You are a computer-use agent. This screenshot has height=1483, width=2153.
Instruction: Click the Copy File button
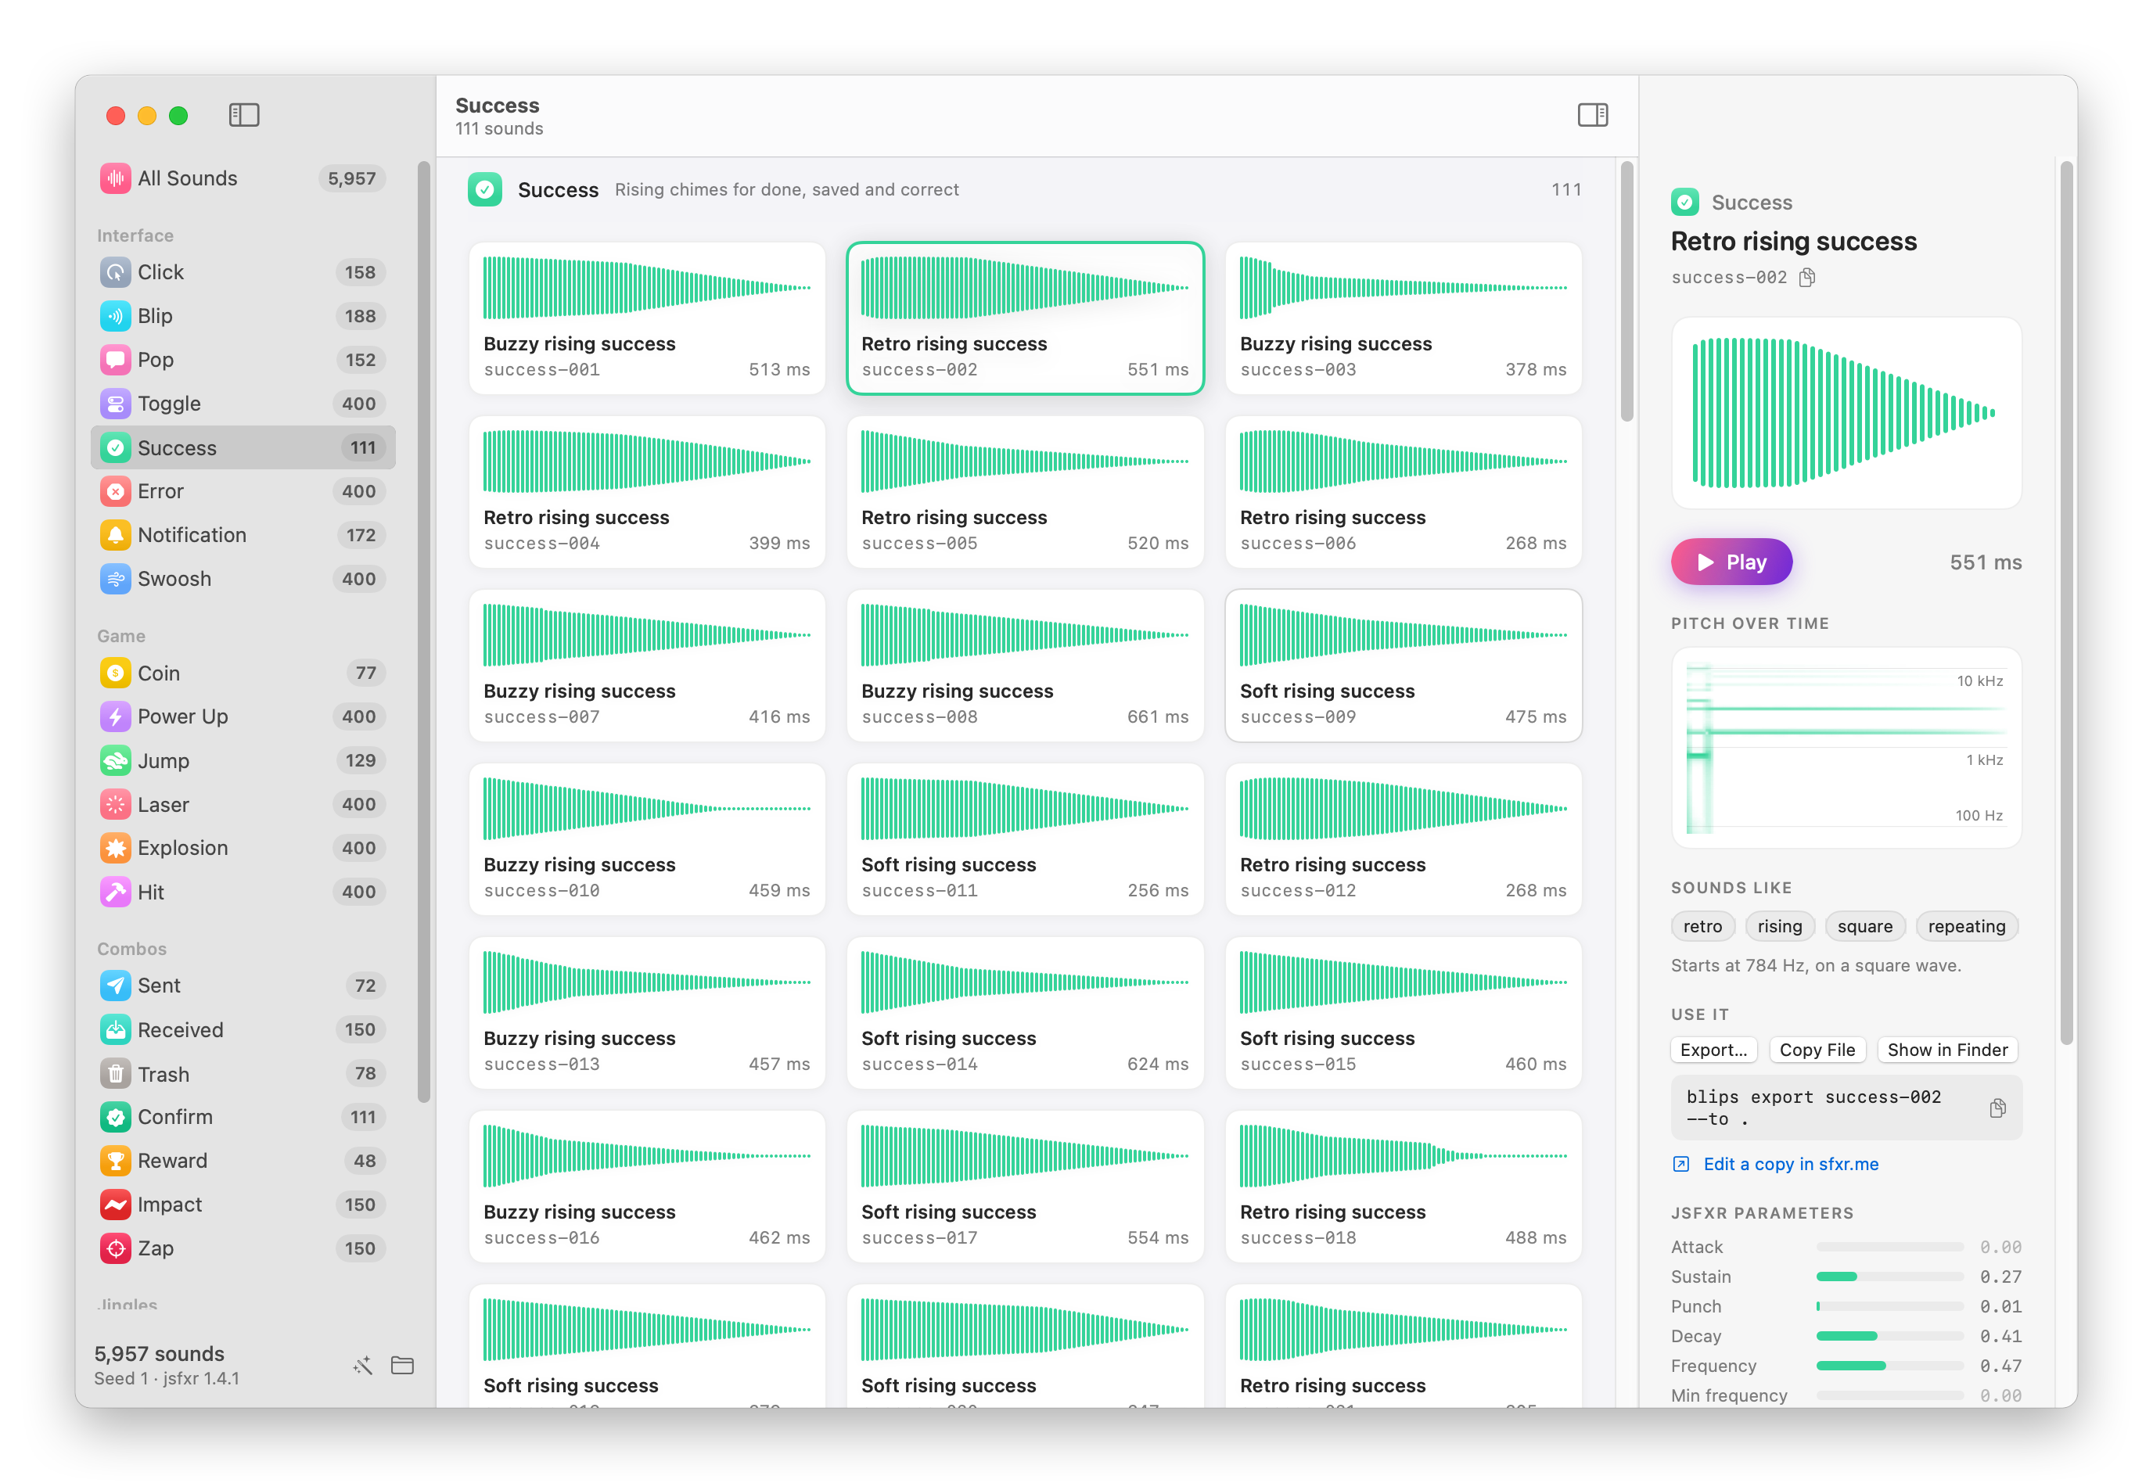pos(1817,1050)
